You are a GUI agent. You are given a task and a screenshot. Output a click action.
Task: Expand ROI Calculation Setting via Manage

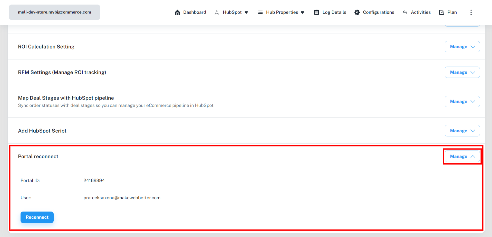tap(462, 47)
